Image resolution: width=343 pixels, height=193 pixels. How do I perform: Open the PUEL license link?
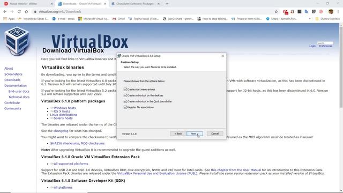pos(157,173)
